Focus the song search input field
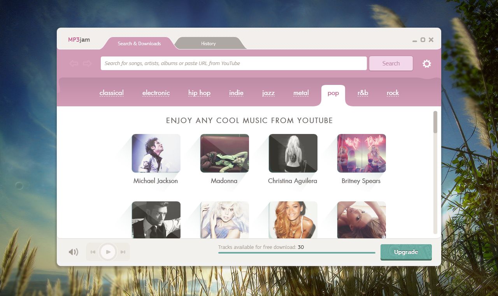Image resolution: width=498 pixels, height=296 pixels. pos(234,63)
